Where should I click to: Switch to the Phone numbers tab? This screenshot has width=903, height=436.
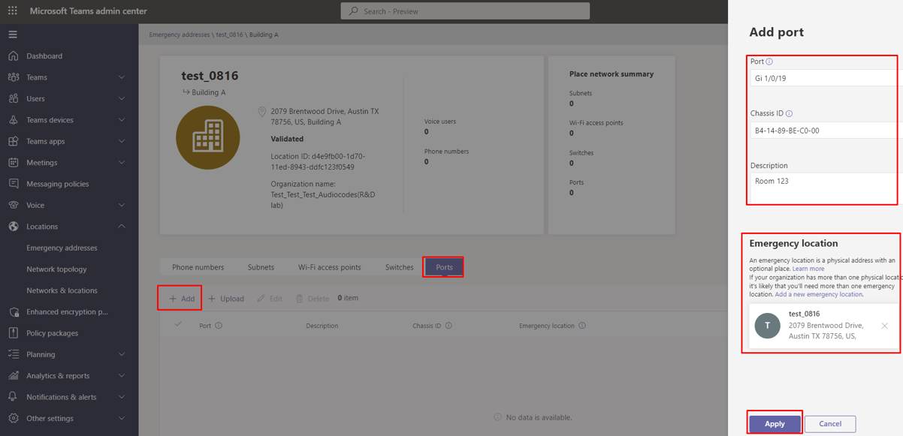click(x=198, y=267)
